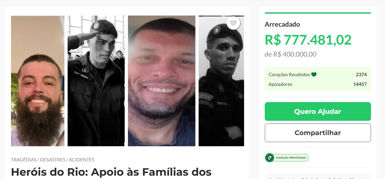Open the smiling man's close-up photo
Screen dimensions: 385x179
pos(162,81)
